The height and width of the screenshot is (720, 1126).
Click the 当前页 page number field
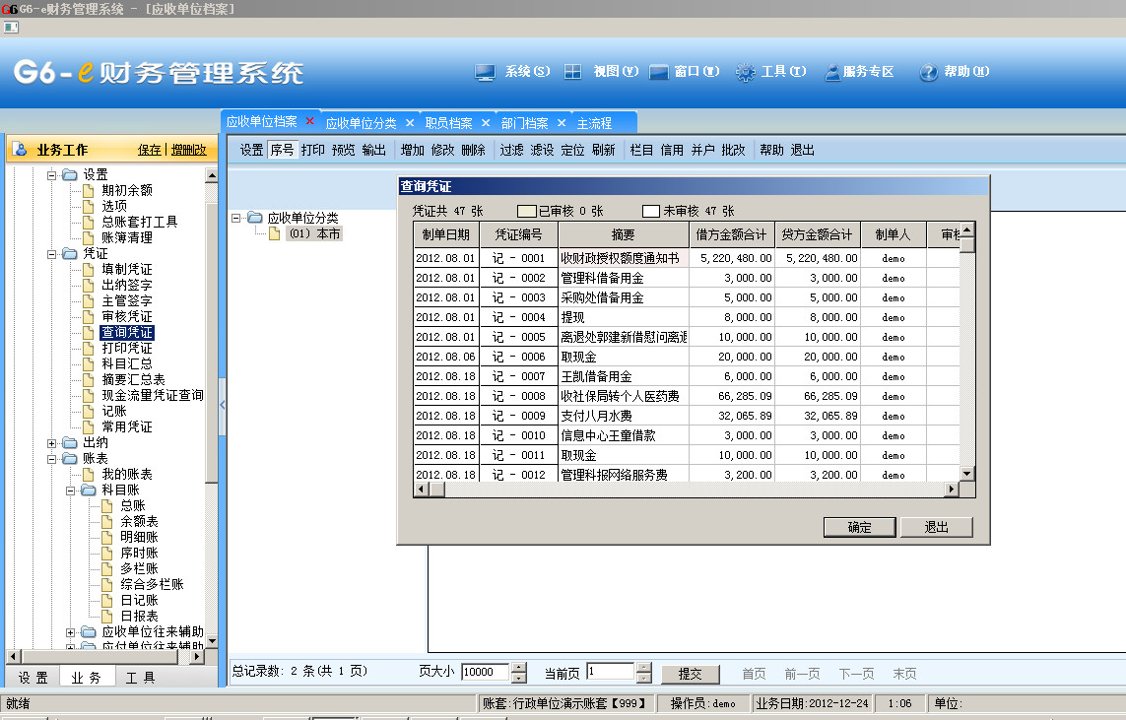[x=610, y=672]
